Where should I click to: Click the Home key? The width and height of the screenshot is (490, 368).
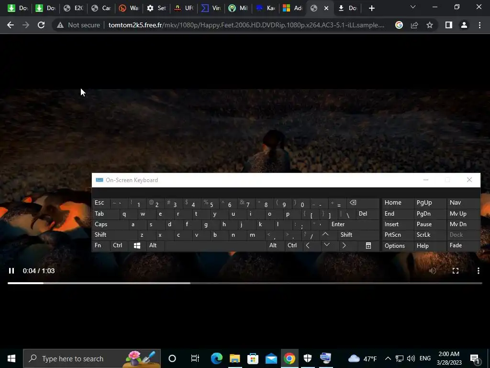(x=398, y=203)
